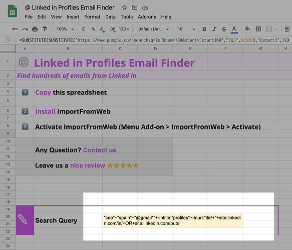Click the Sheets home logo
This screenshot has width=292, height=250.
[13, 11]
